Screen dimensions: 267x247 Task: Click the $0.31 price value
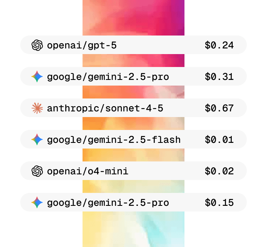point(219,77)
